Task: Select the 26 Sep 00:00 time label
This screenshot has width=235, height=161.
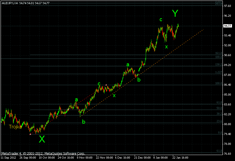Action: pos(28,158)
